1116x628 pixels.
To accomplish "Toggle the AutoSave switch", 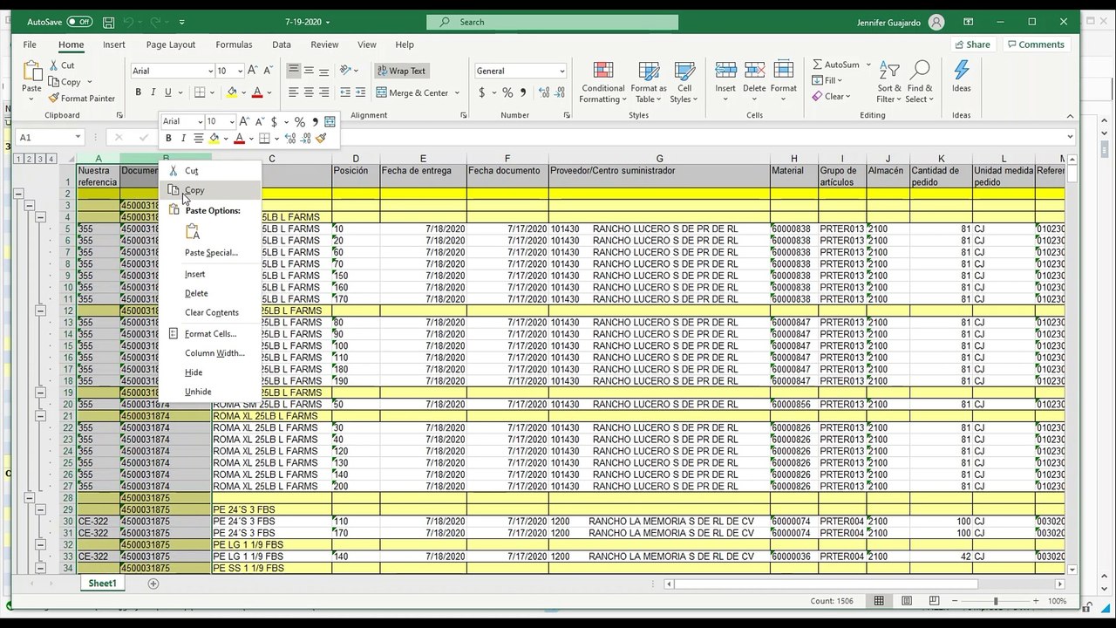I will pos(79,22).
